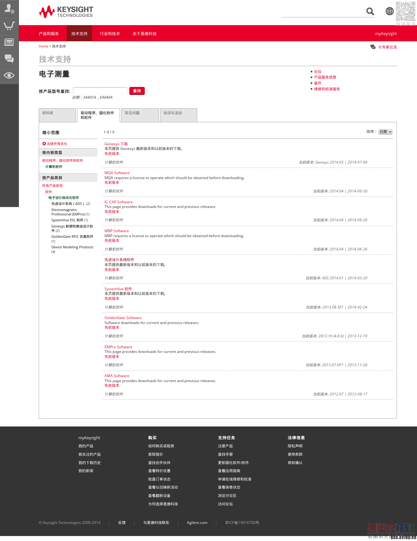Open the MBP Software result
417x541 pixels.
(x=117, y=231)
